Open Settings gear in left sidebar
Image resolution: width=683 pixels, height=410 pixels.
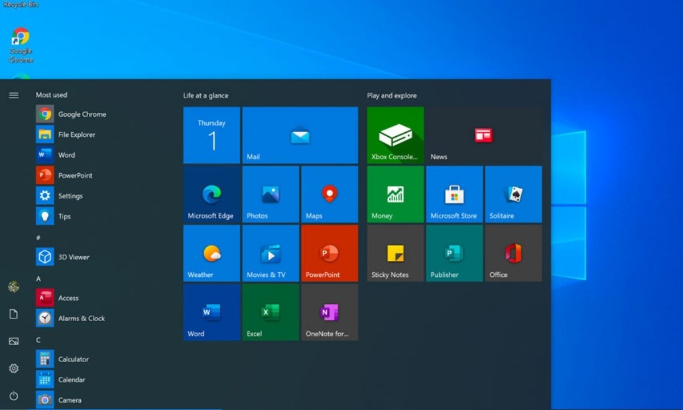14,368
